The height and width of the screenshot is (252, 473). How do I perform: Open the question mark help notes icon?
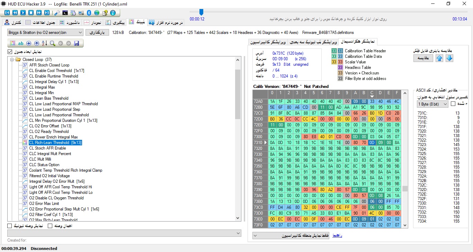pyautogui.click(x=105, y=13)
